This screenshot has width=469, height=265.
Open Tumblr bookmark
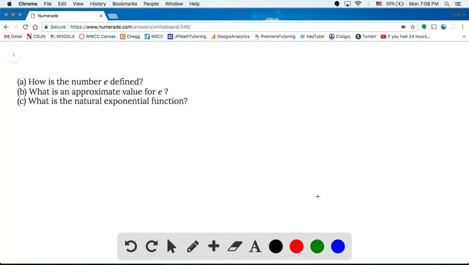coord(366,37)
